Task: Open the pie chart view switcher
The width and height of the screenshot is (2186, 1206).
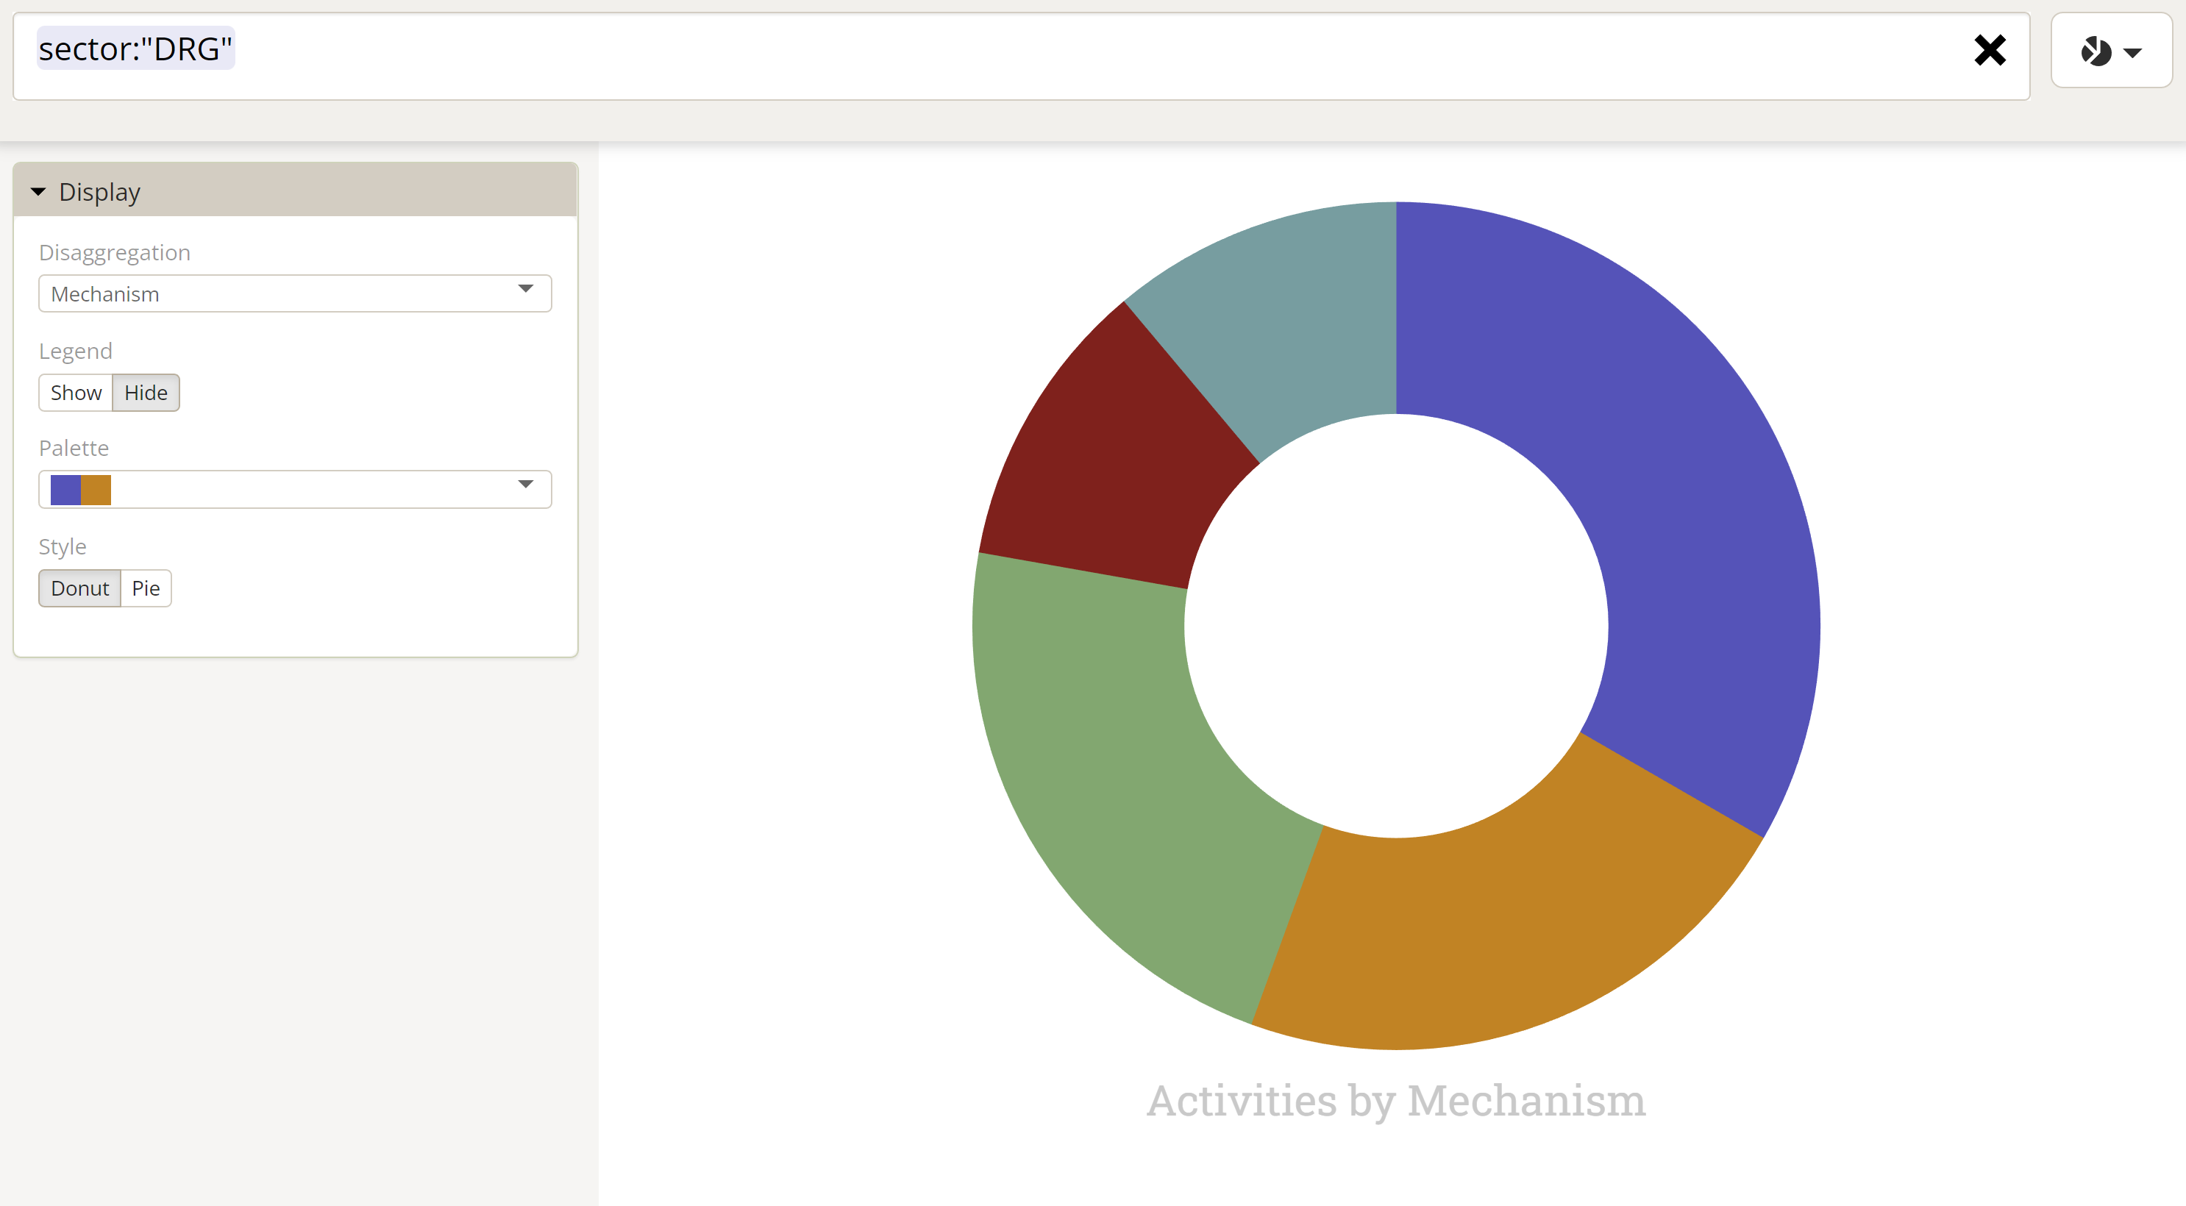Action: (2110, 51)
